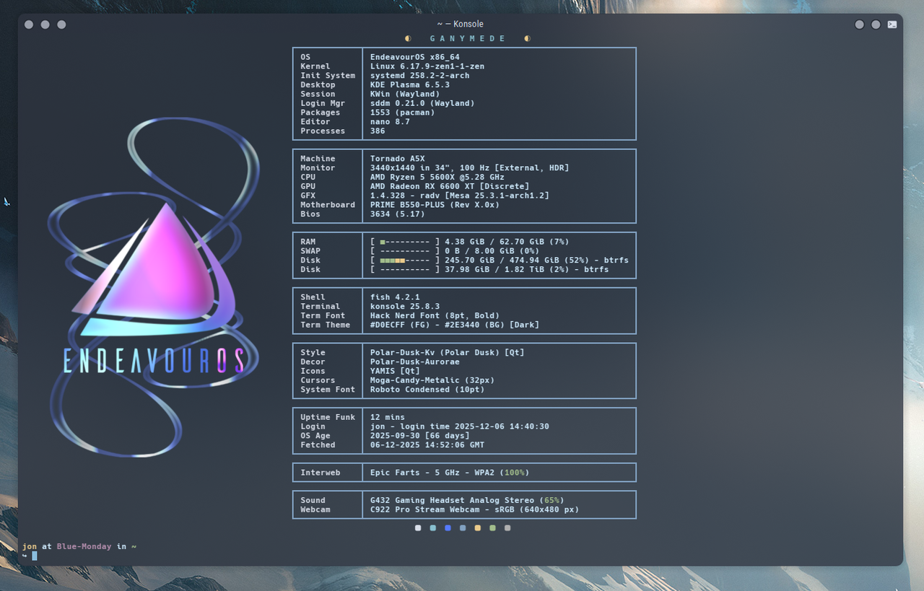This screenshot has height=591, width=924.
Task: Click the 'jon - login time' line
Action: point(460,426)
